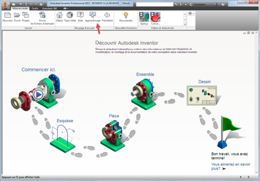Click the Ma page d'accueil panel label
This screenshot has height=181, width=260.
[x=84, y=28]
